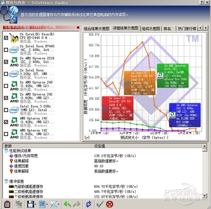Open the bar chart icon dropdown arrow
The image size is (211, 209).
tap(47, 205)
